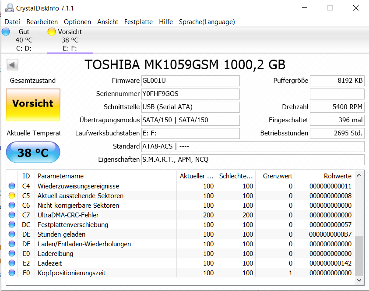Click the ID column header
The height and width of the screenshot is (291, 369).
tap(26, 176)
